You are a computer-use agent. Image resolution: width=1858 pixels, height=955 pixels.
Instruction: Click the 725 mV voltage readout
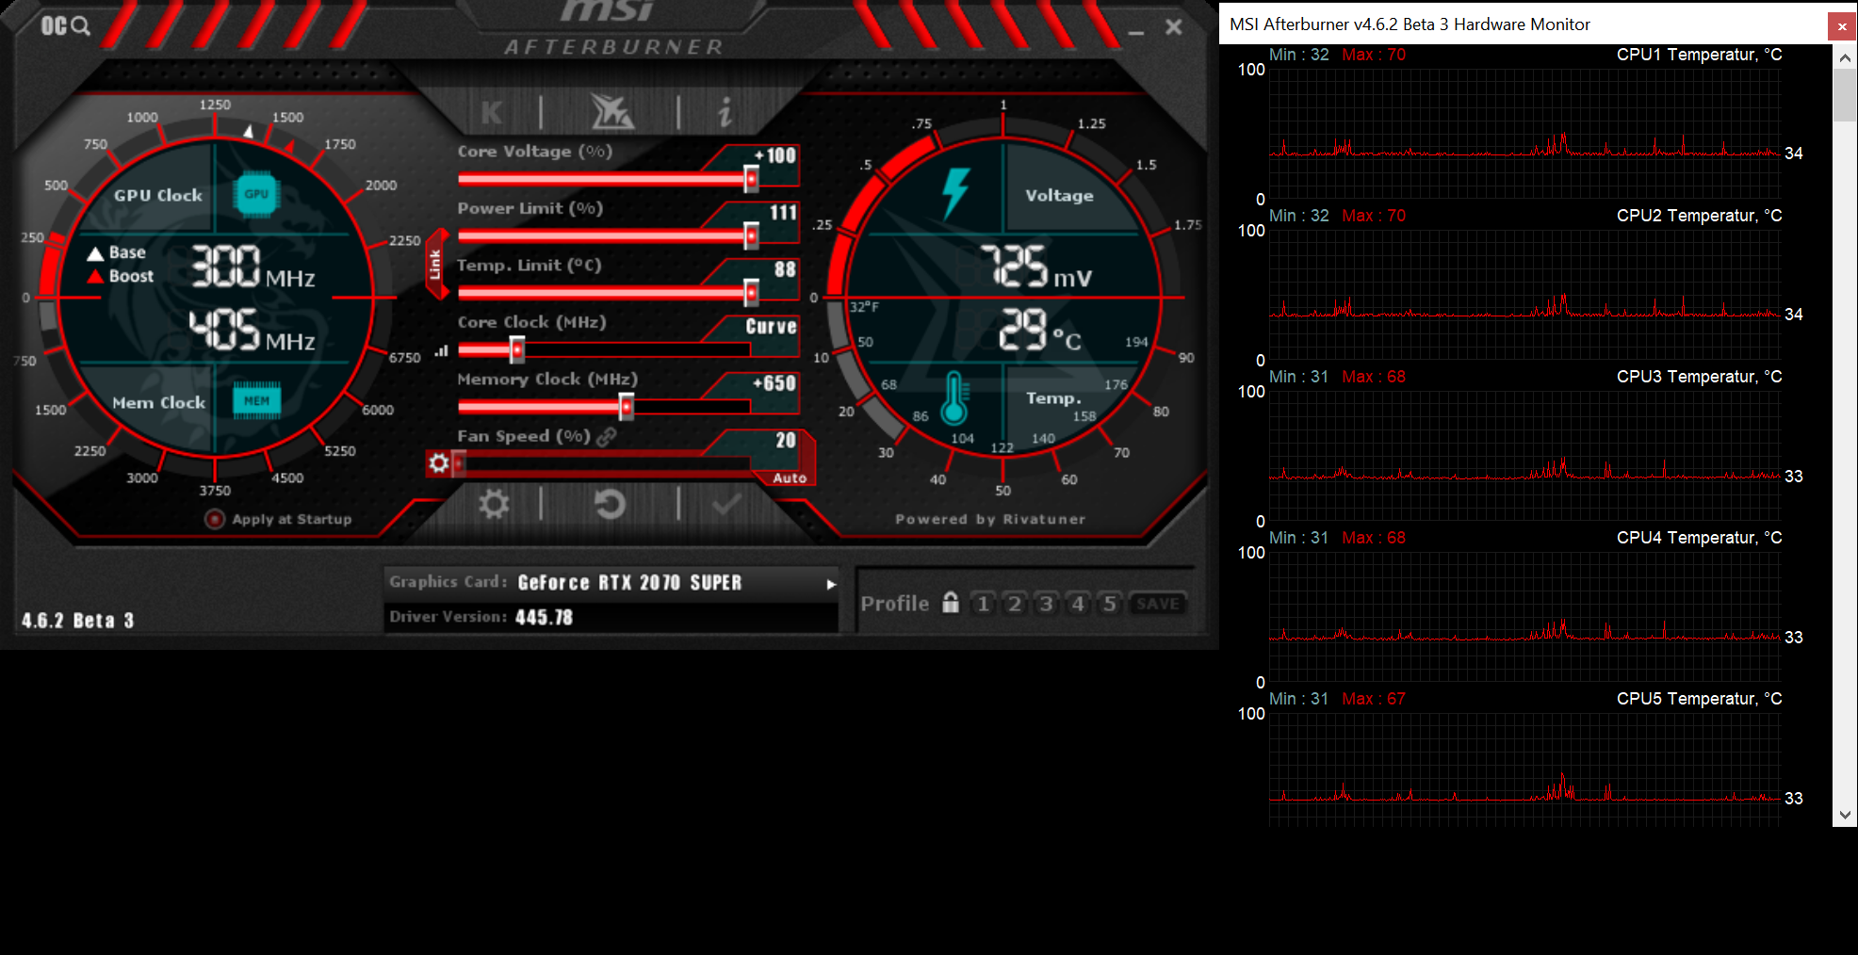click(x=1035, y=267)
